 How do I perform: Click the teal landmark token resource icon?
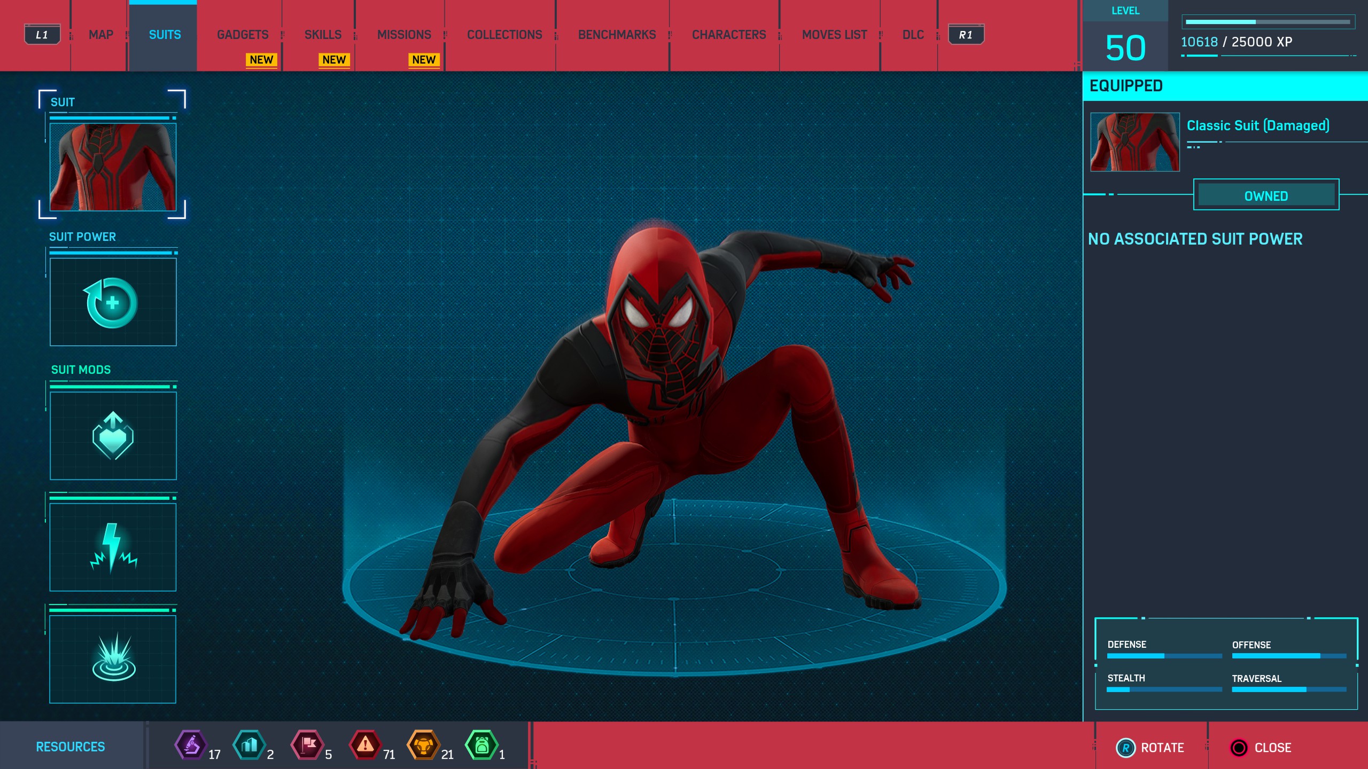(249, 744)
